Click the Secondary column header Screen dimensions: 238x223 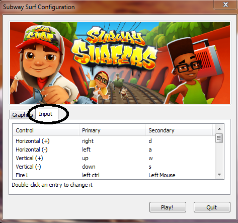(x=179, y=130)
